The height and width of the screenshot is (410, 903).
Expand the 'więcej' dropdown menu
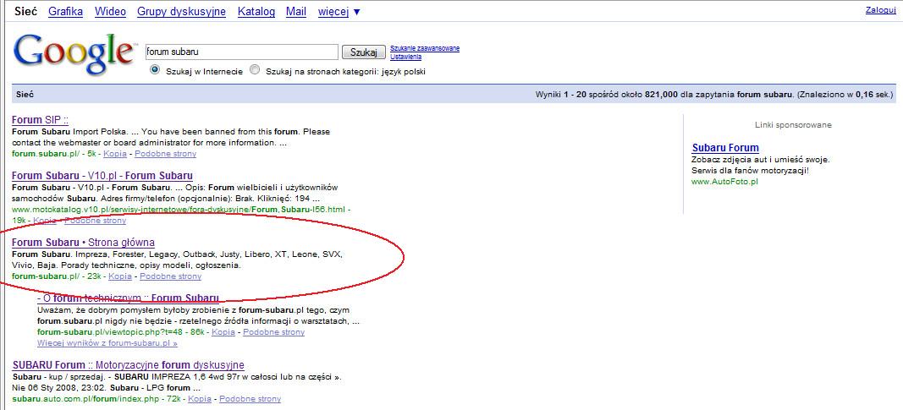(339, 12)
